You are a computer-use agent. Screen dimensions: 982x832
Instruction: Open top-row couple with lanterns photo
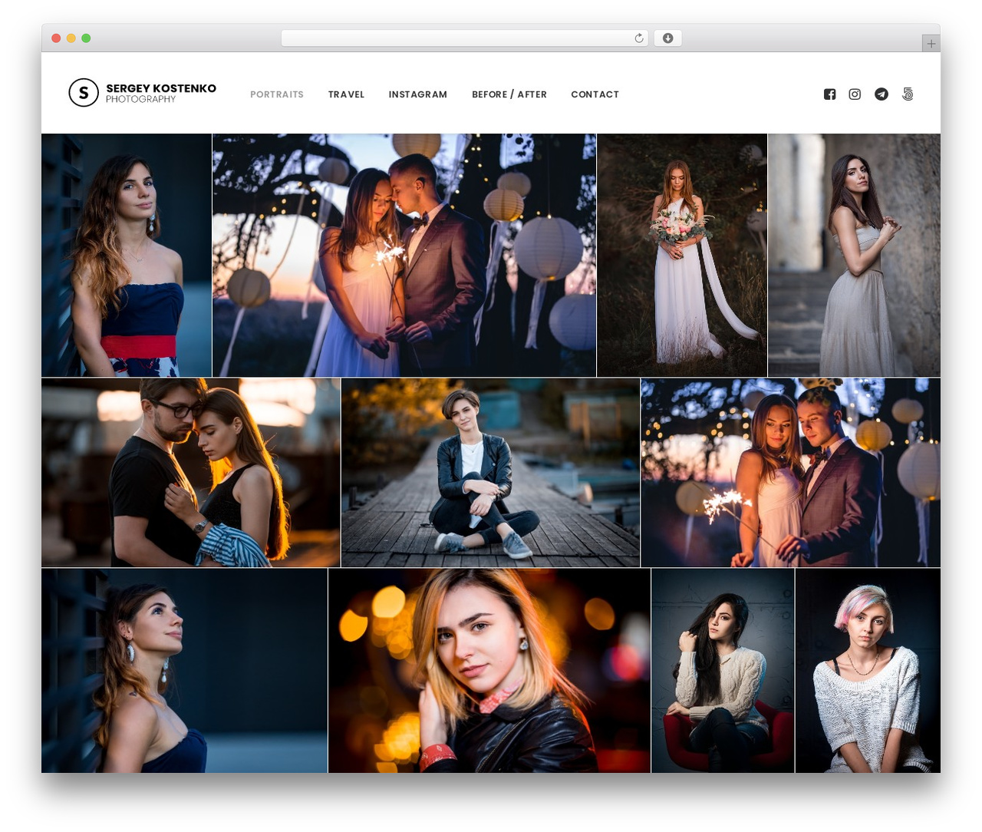(404, 255)
